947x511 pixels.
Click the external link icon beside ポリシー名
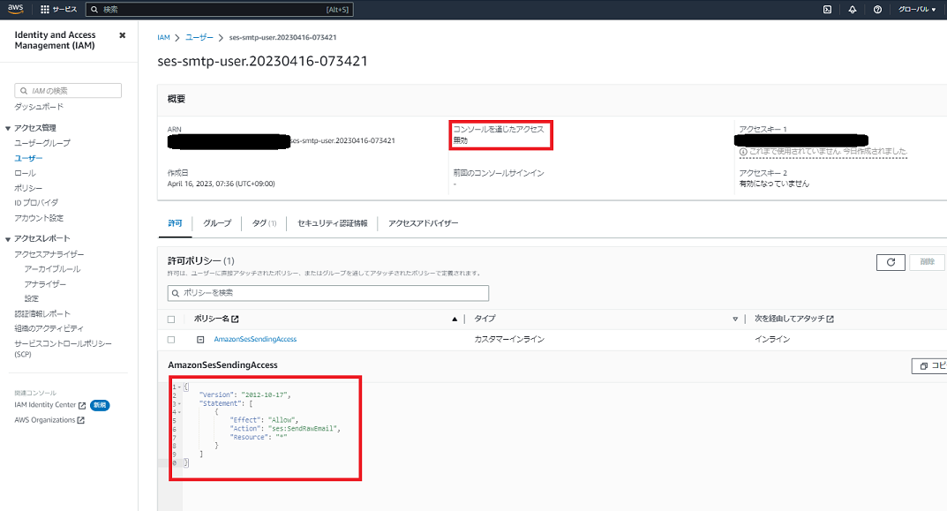(235, 319)
